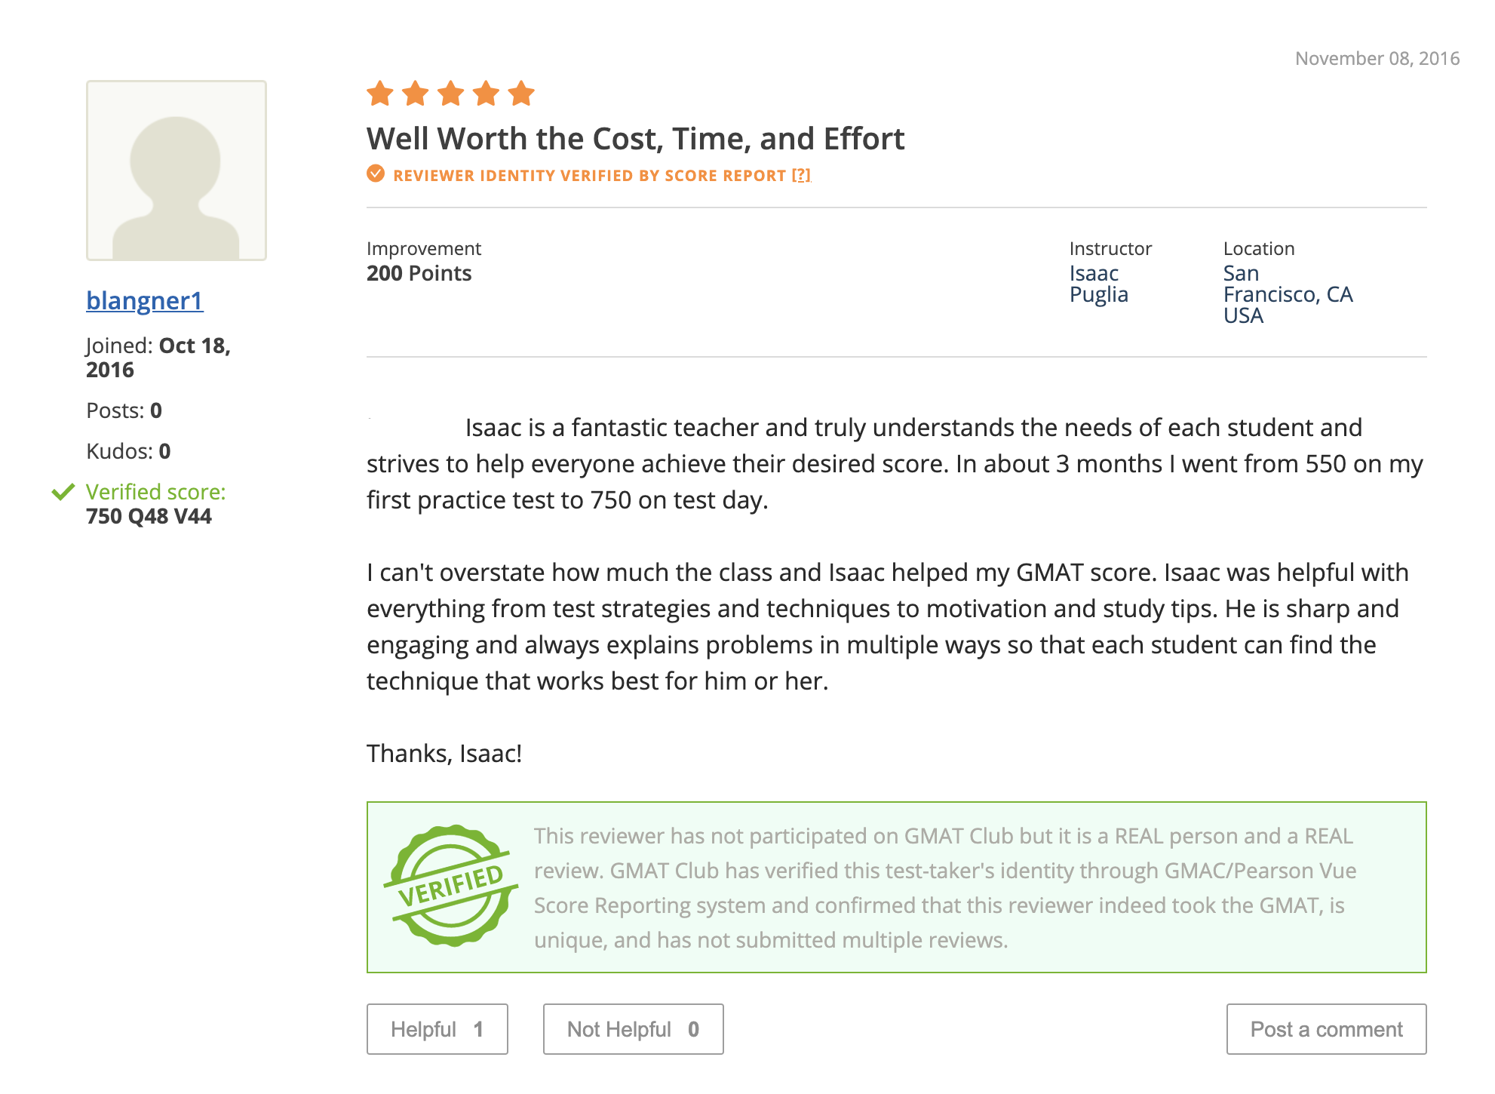The width and height of the screenshot is (1495, 1094).
Task: Click the orange verified checkmark icon
Action: [x=376, y=174]
